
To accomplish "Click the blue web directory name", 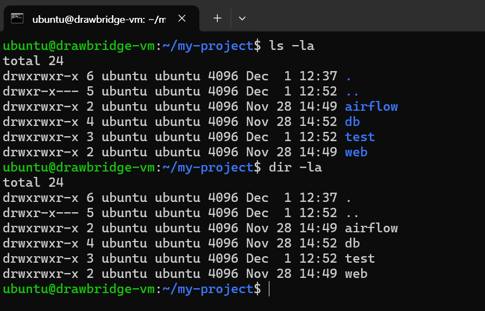I will pos(356,152).
